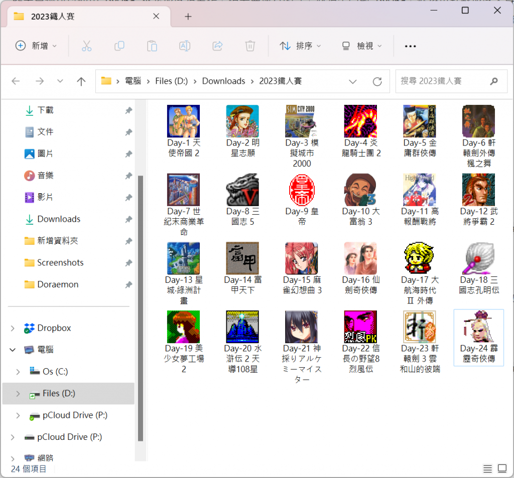Image resolution: width=514 pixels, height=478 pixels.
Task: Select Day-17 大航海時代 II 外傳 file
Action: point(420,273)
